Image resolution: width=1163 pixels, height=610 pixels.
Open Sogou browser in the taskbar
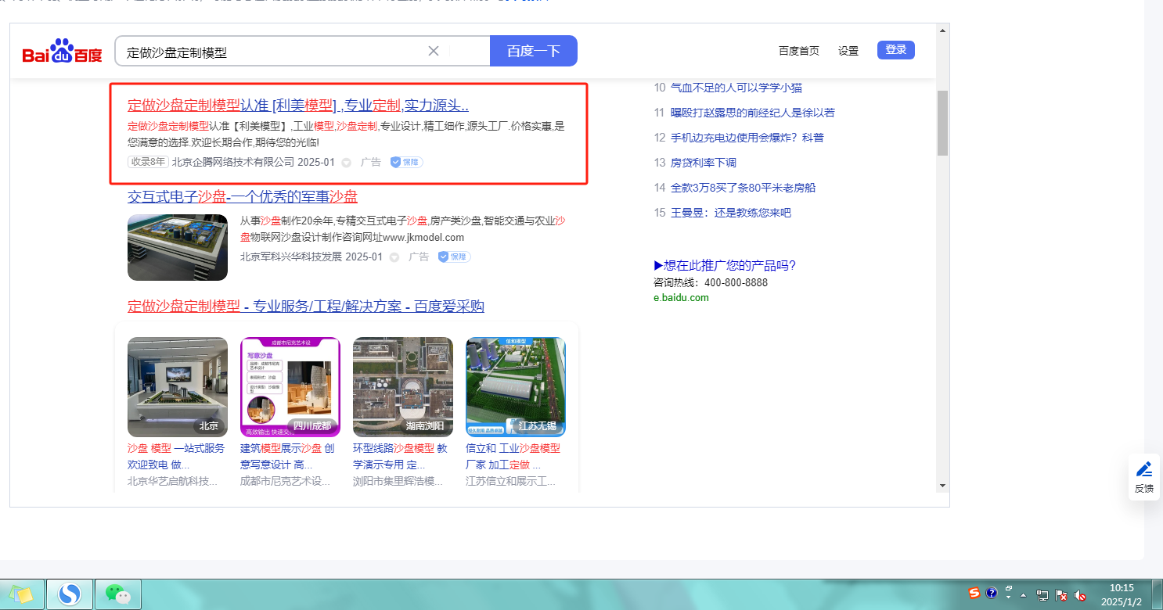pyautogui.click(x=70, y=594)
